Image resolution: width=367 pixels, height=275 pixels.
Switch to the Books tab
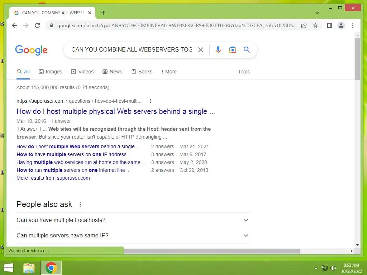(x=142, y=72)
